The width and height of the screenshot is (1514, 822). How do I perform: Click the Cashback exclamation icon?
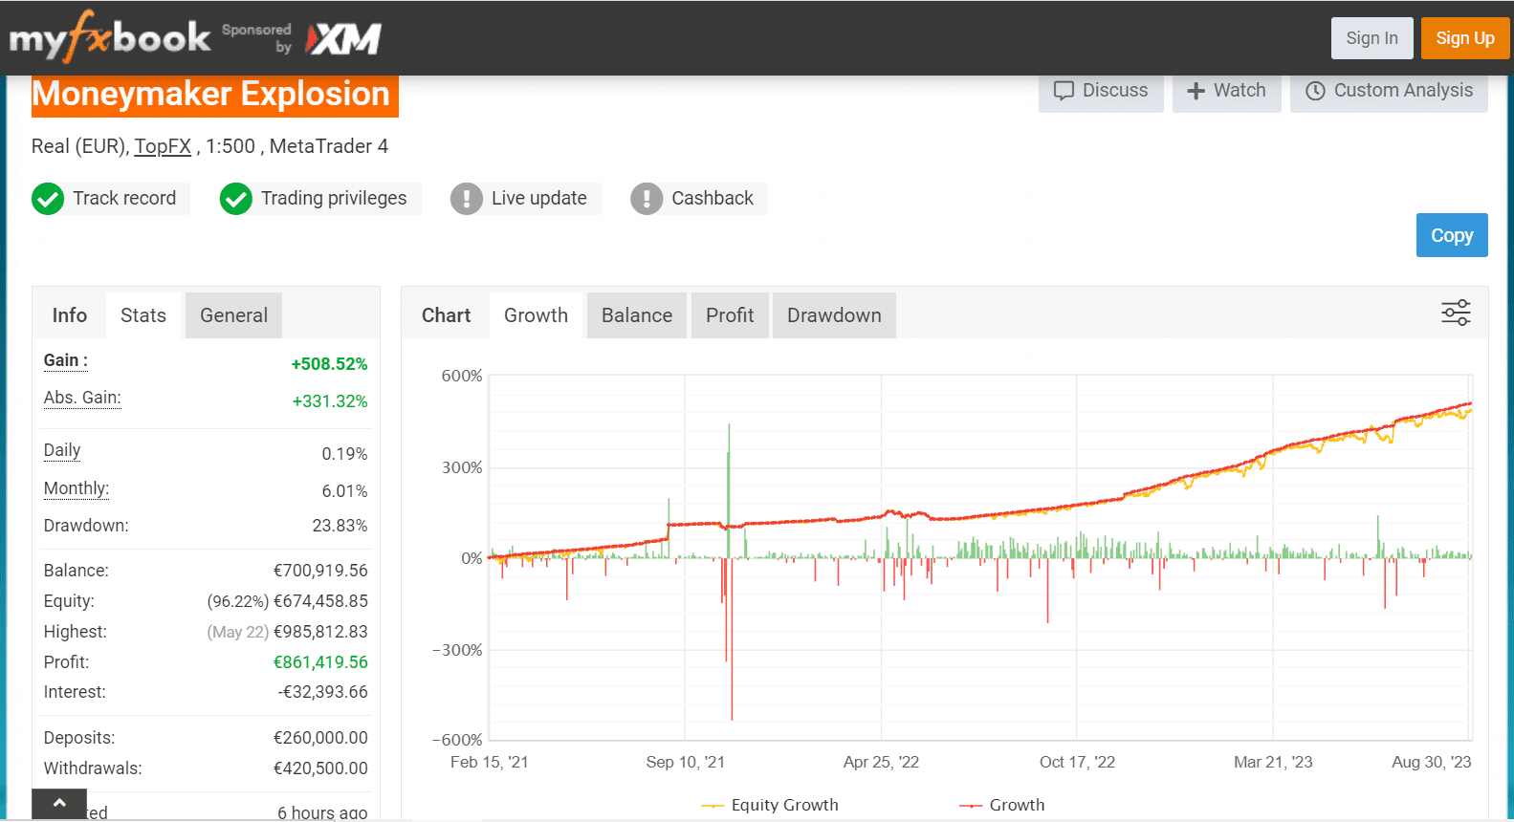click(647, 199)
